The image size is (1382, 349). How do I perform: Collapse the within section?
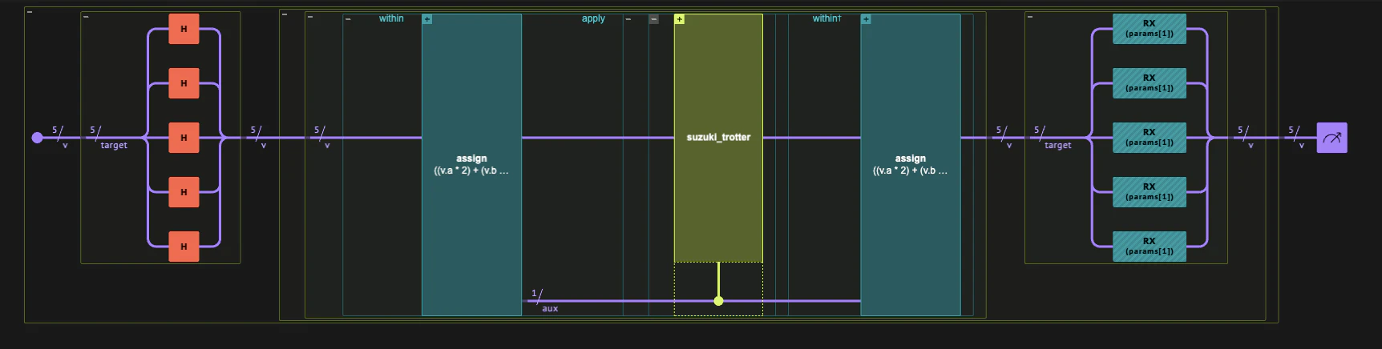(x=348, y=19)
